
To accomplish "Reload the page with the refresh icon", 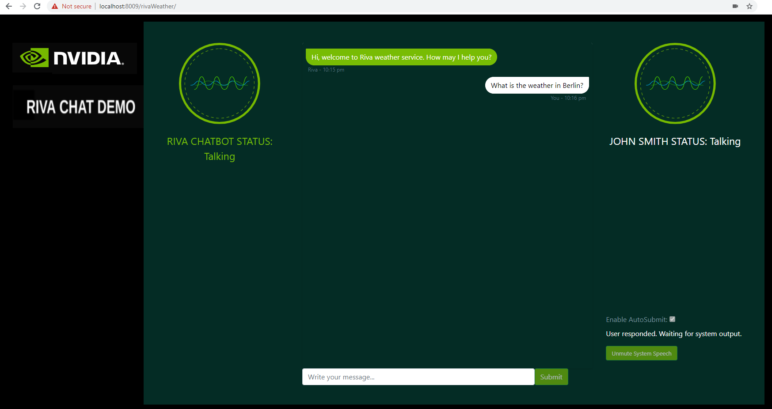I will [x=37, y=6].
